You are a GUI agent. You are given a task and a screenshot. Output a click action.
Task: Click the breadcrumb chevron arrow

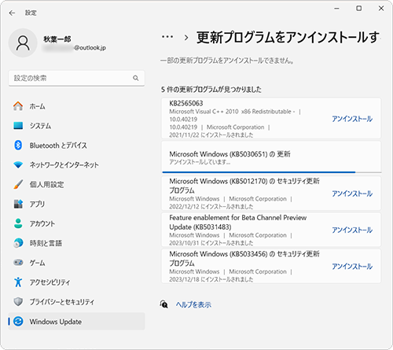click(186, 38)
